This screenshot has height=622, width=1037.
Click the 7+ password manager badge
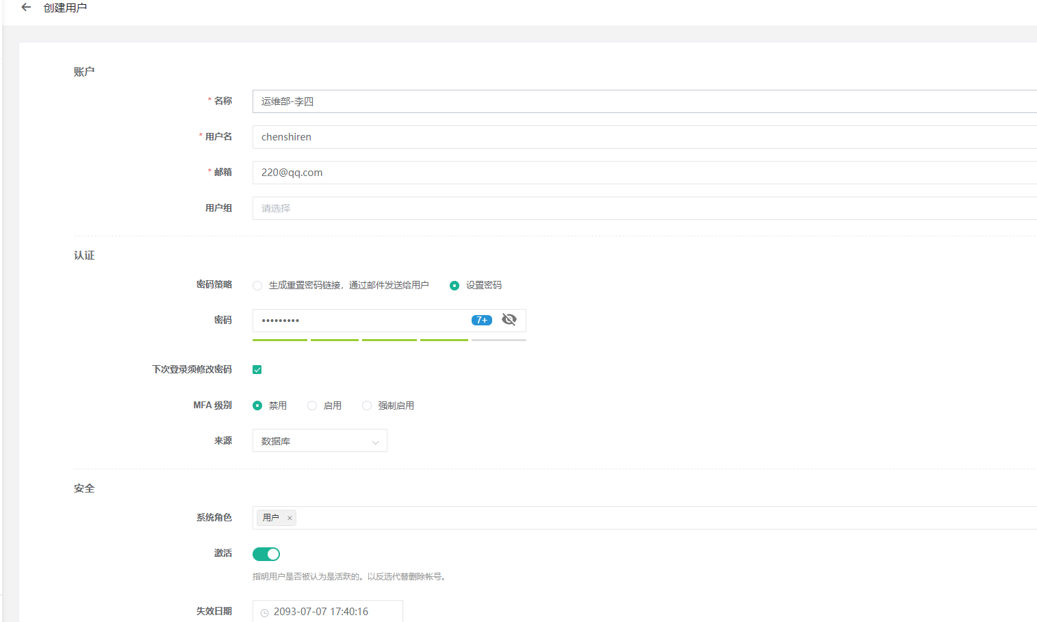482,320
